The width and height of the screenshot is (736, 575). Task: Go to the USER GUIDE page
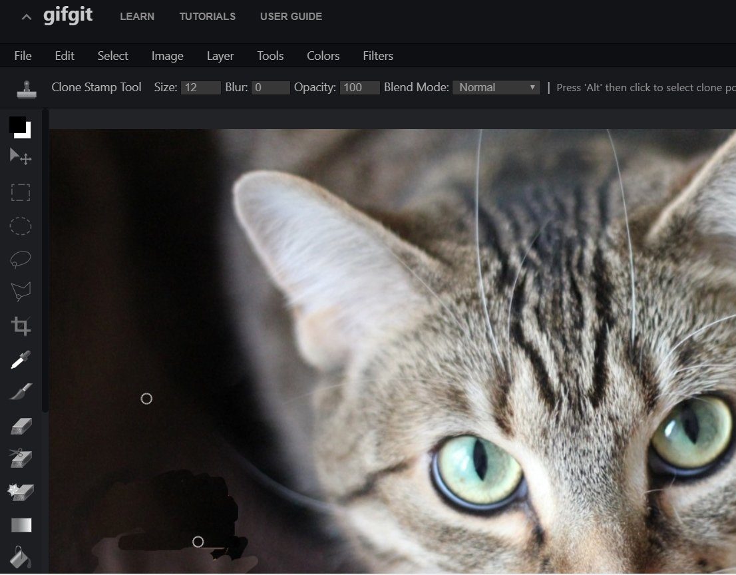[291, 17]
